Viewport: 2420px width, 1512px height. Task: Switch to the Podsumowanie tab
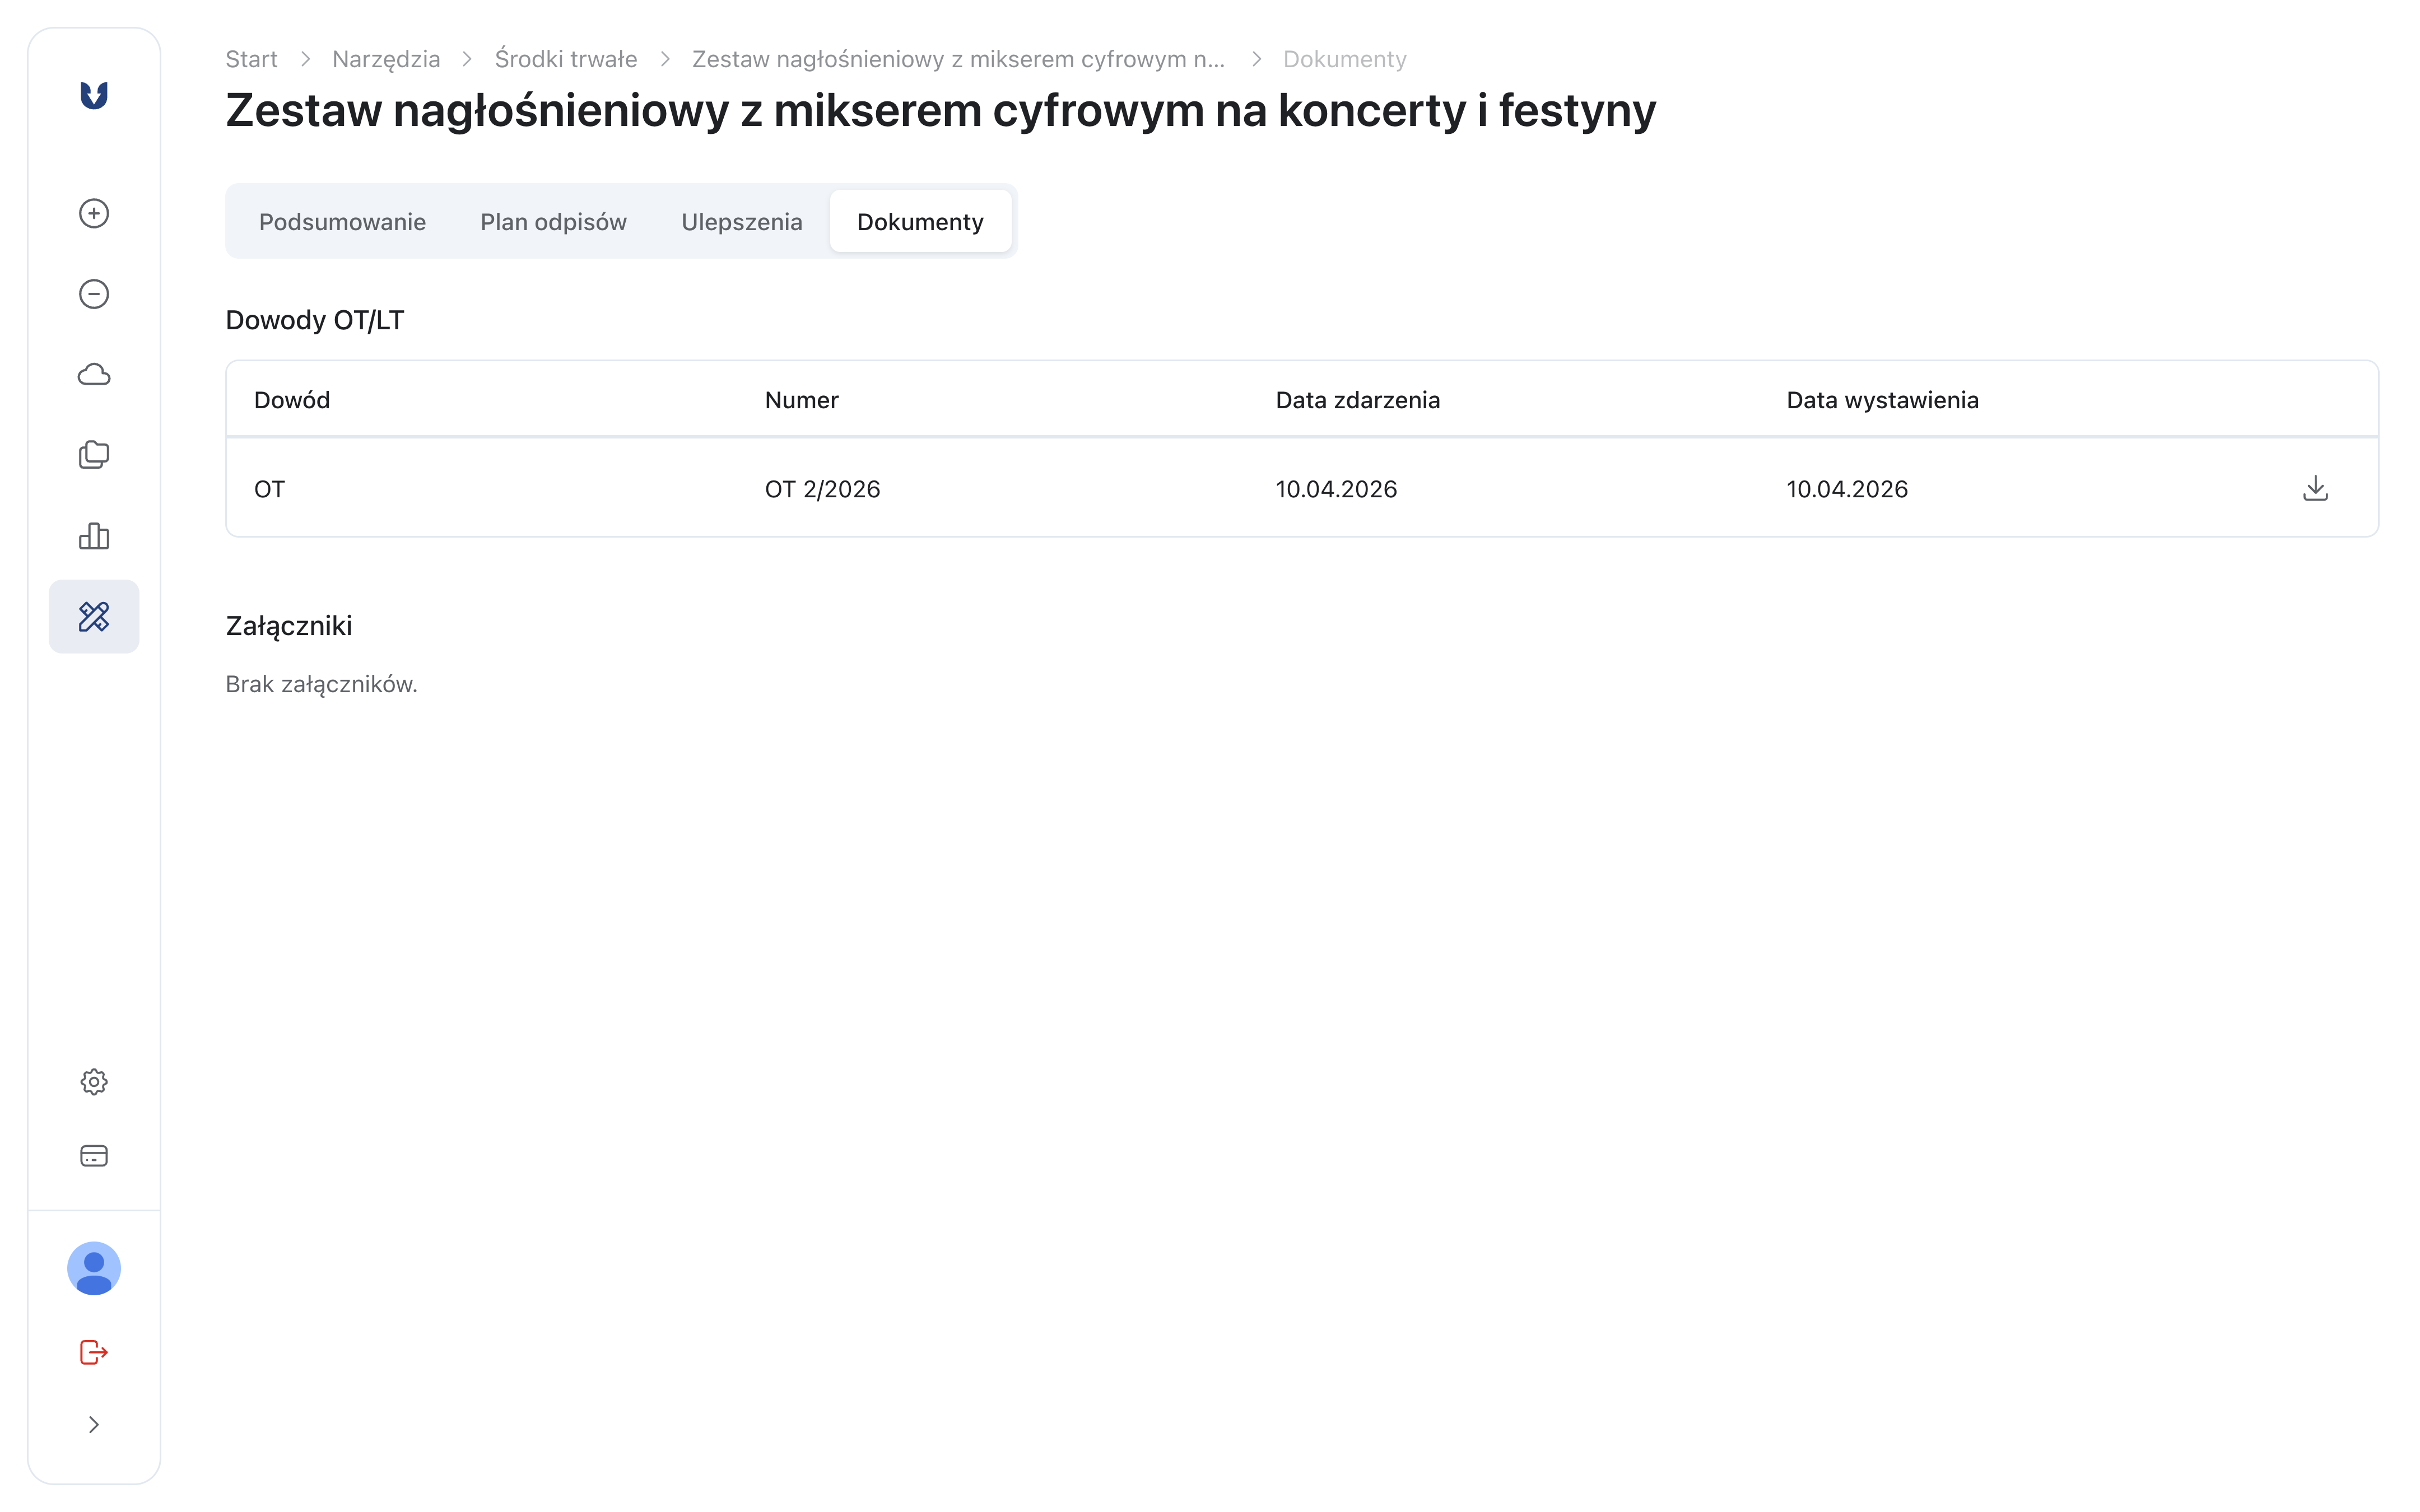pos(342,221)
